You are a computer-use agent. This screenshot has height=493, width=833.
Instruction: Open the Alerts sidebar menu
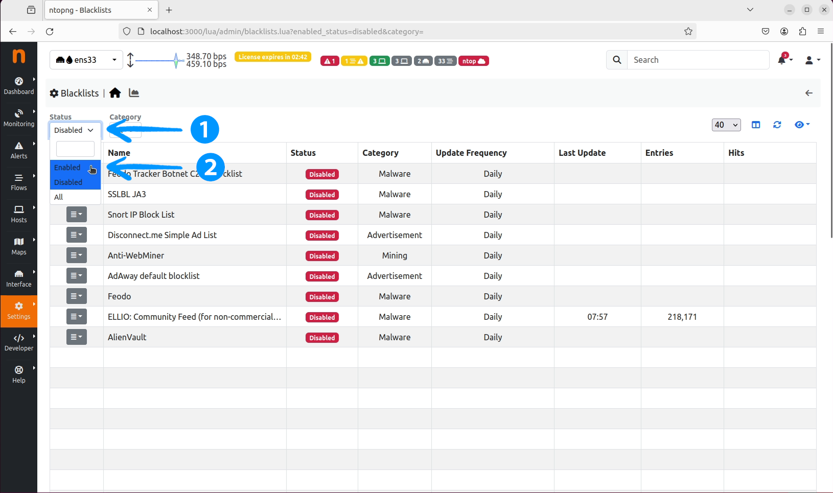(19, 150)
